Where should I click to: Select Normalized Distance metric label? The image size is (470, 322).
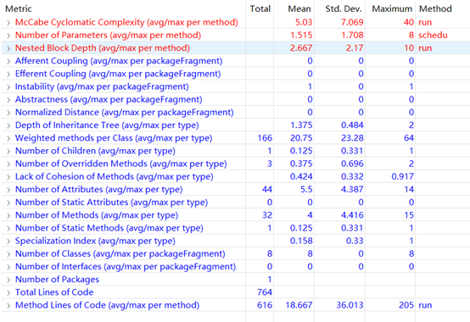pyautogui.click(x=125, y=112)
